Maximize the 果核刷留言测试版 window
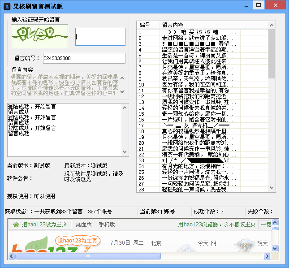Screen dimensions: 289x268 (x=259, y=5)
